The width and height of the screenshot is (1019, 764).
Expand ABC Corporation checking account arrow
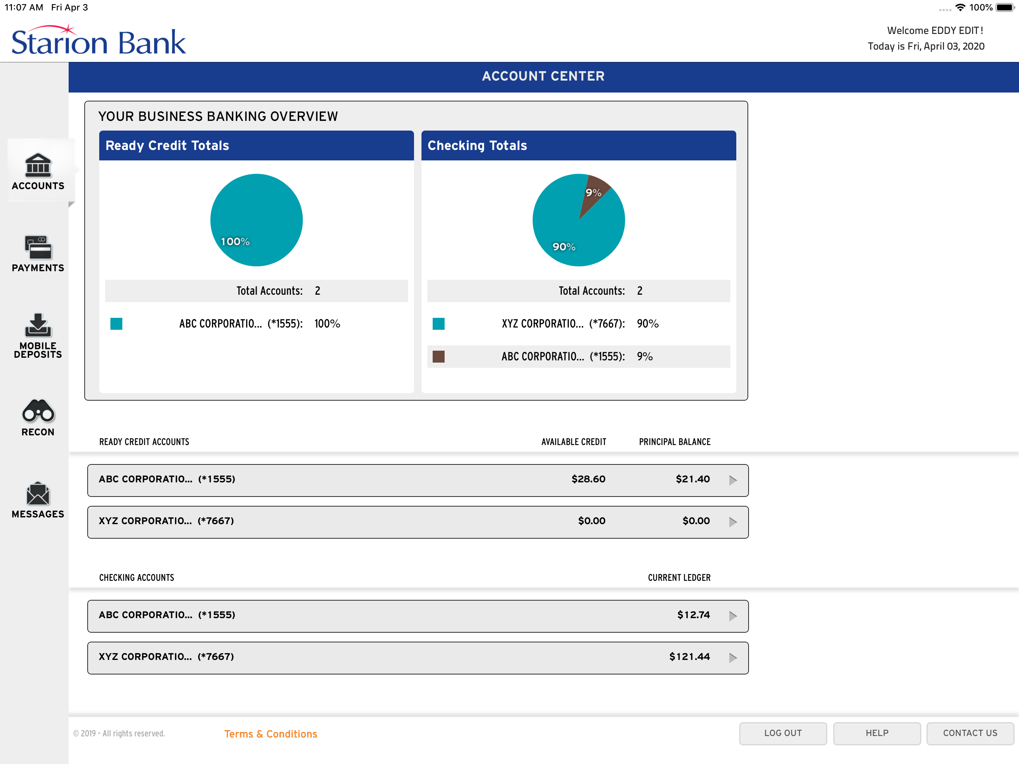tap(733, 616)
